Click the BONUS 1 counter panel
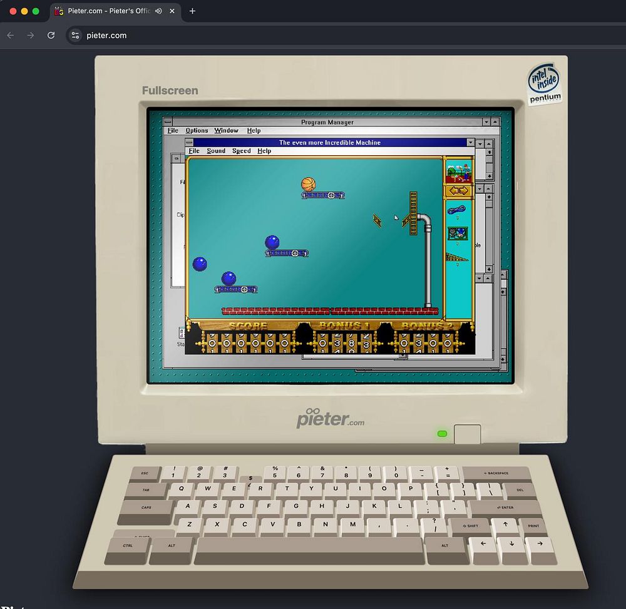 [x=344, y=337]
